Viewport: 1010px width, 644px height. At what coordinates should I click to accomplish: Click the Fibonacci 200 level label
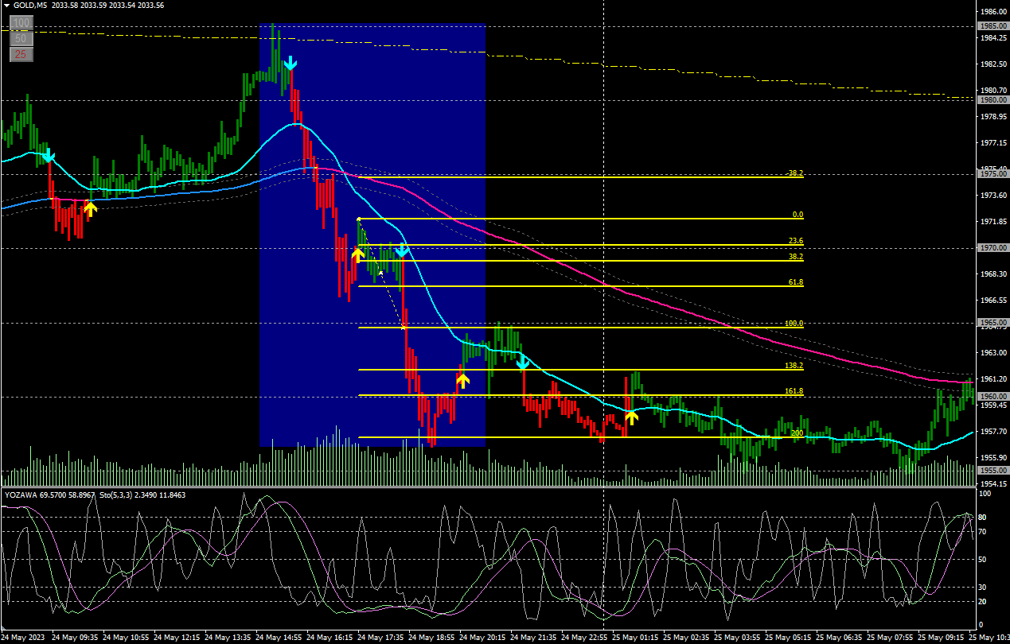(797, 433)
